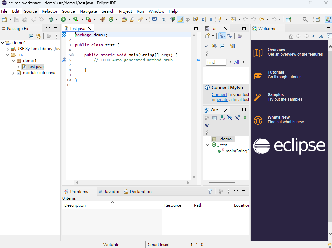Click the New Java Class icon
This screenshot has height=248, width=332.
tap(111, 20)
